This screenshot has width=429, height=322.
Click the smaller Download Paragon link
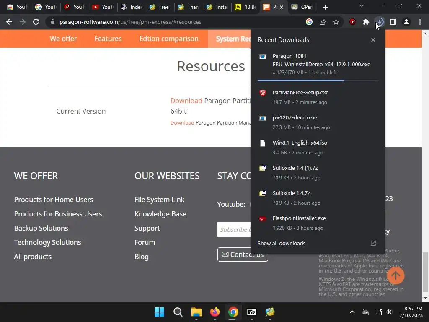(x=182, y=123)
